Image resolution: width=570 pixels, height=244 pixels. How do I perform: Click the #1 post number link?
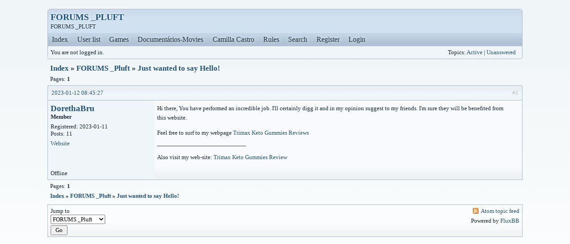tap(515, 93)
